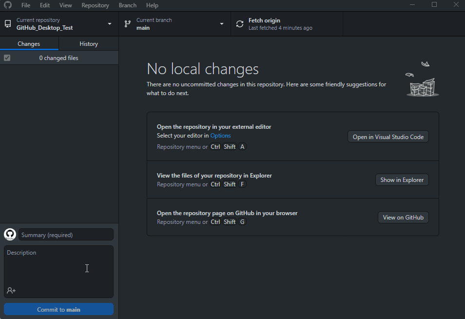The height and width of the screenshot is (319, 465).
Task: Minimize the GitHub Desktop window
Action: 412,4
